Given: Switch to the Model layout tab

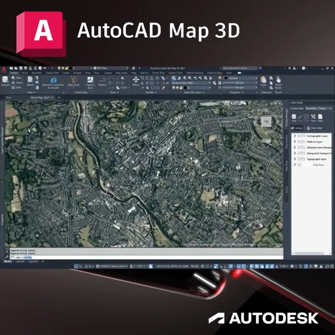Looking at the screenshot, I should point(8,262).
